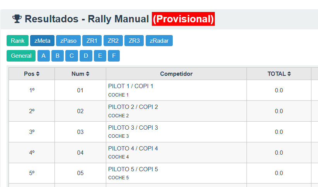
Task: Filter results by category C
Action: [x=71, y=56]
